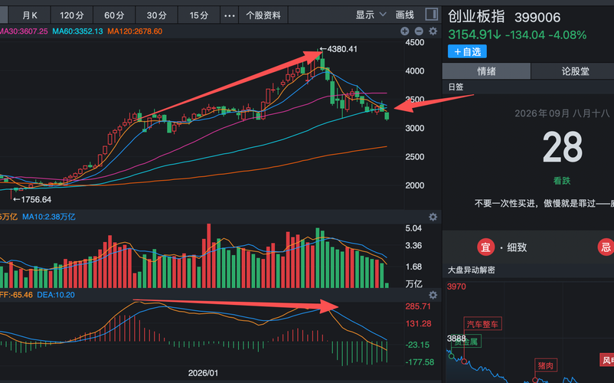Select the 60分 timeframe
The image size is (614, 383).
(x=114, y=15)
